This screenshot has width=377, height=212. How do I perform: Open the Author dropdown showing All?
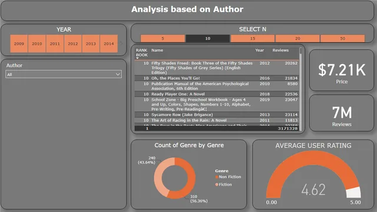point(64,74)
